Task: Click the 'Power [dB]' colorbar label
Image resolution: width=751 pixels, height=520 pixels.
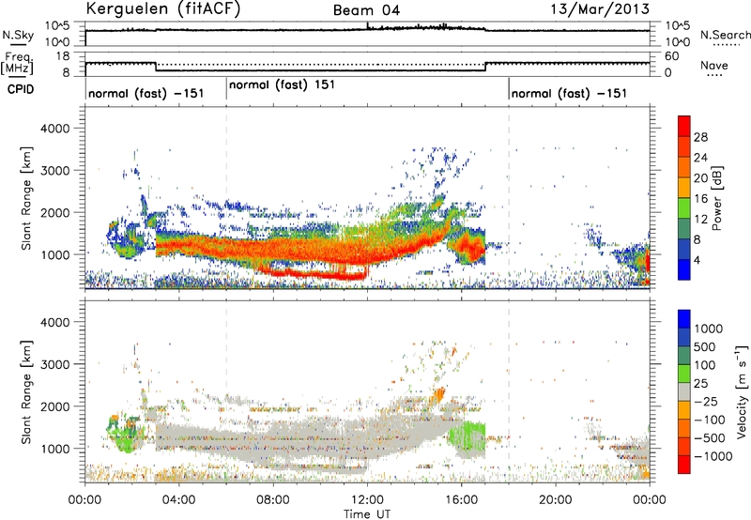Action: pos(716,198)
